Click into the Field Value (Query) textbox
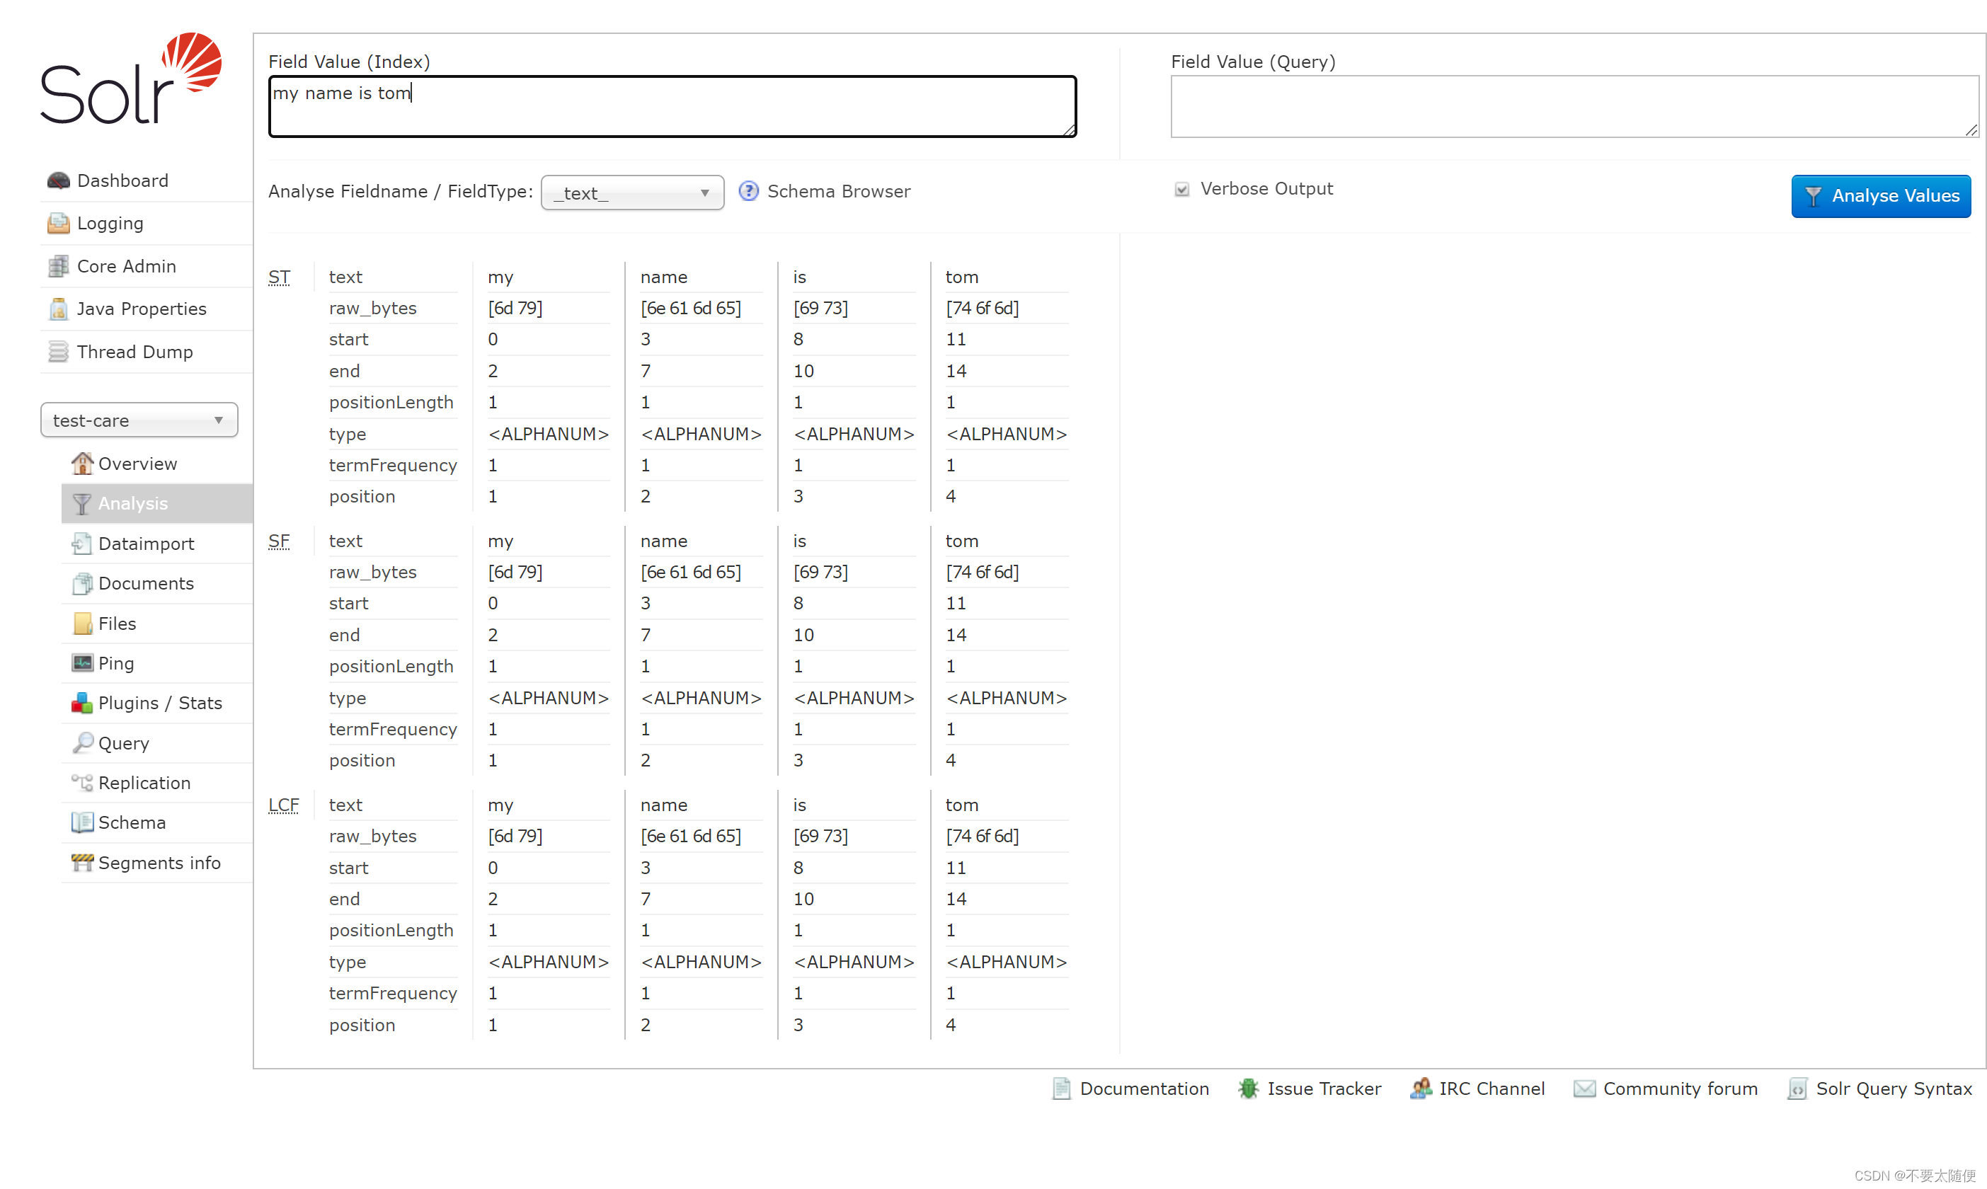This screenshot has height=1189, width=1987. (1574, 107)
